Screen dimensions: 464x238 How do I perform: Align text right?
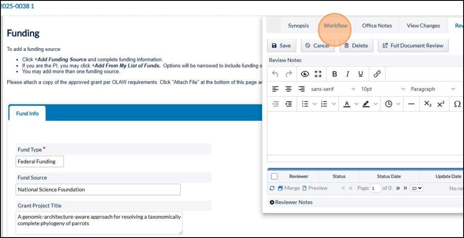(x=302, y=89)
